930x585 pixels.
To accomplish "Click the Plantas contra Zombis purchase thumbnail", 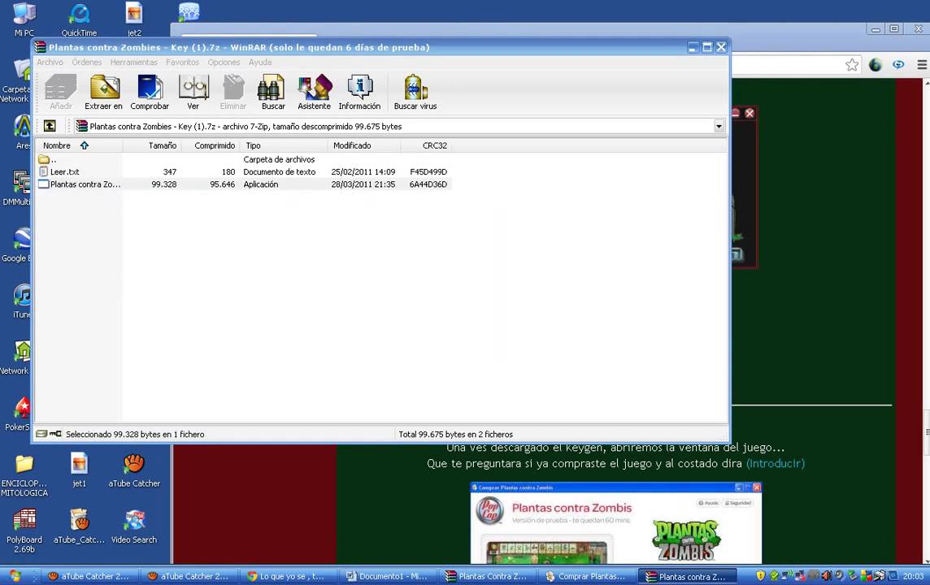I will [615, 522].
